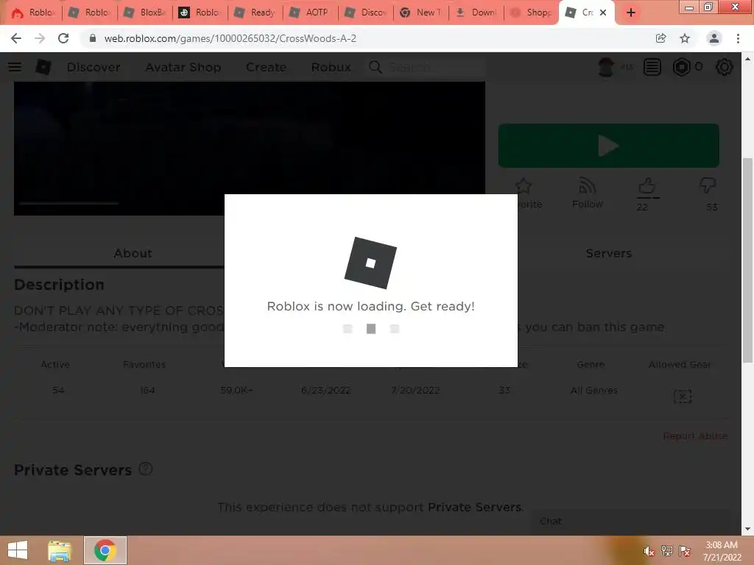Viewport: 754px width, 565px height.
Task: Click the Report Abuse link
Action: tap(695, 436)
